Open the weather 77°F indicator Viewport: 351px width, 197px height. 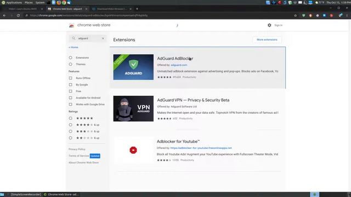320,2
